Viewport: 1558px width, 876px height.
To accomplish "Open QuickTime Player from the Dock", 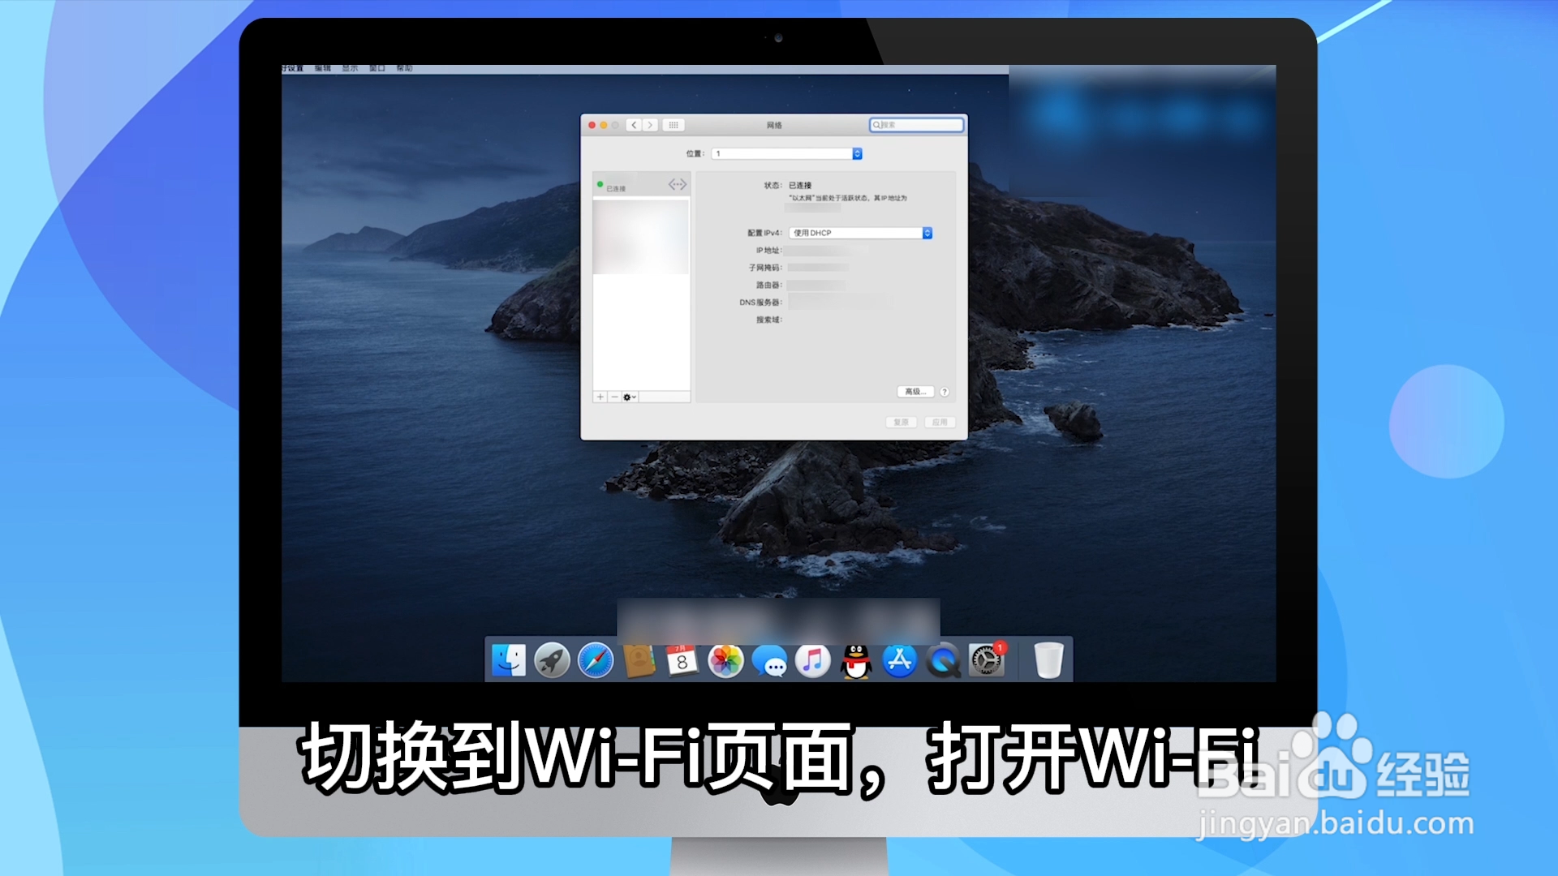I will coord(945,661).
